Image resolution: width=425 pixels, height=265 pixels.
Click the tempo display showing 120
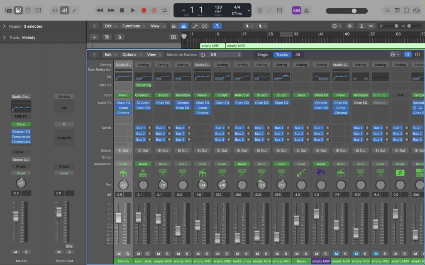[x=218, y=7]
